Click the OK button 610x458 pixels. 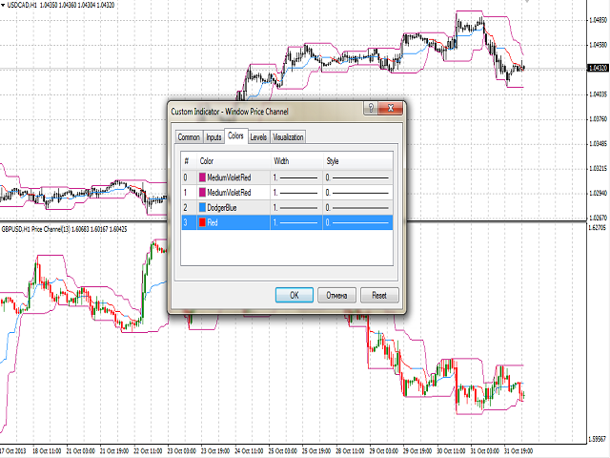295,295
